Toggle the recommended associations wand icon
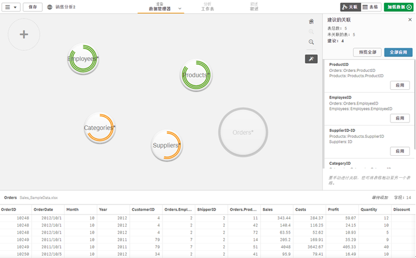416x258 pixels. coord(311,59)
